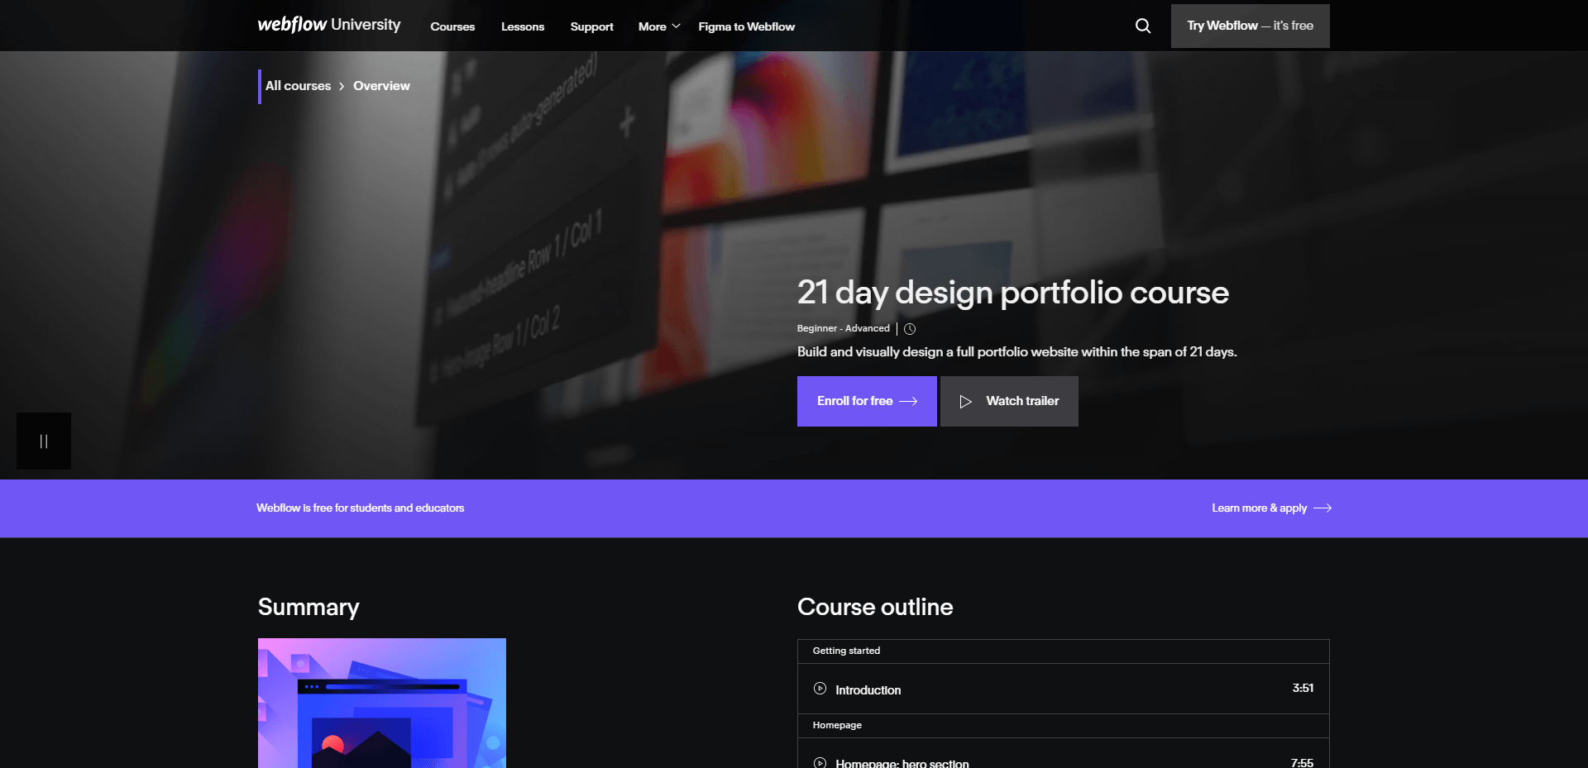The height and width of the screenshot is (768, 1588).
Task: Open the Support nav link
Action: [x=592, y=26]
